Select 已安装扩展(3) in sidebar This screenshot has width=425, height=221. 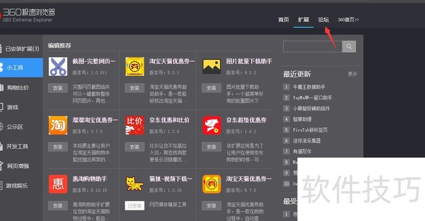pos(21,48)
